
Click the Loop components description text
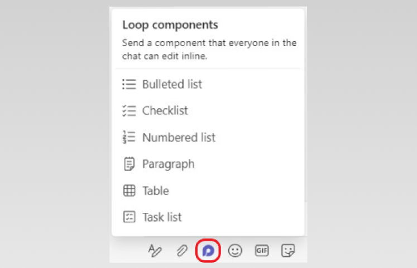209,50
